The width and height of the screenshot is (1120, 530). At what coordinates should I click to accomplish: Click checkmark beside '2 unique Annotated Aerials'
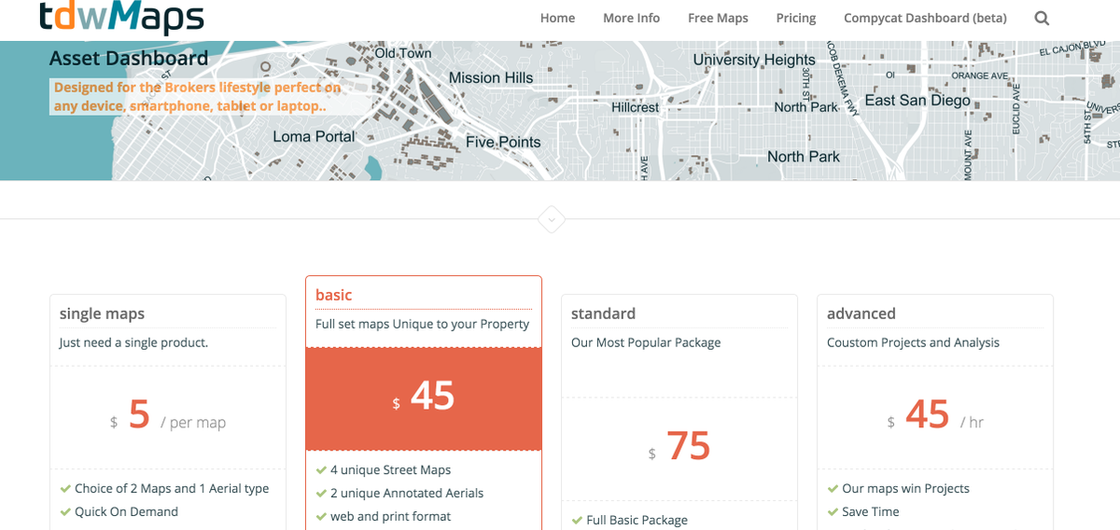pos(321,493)
